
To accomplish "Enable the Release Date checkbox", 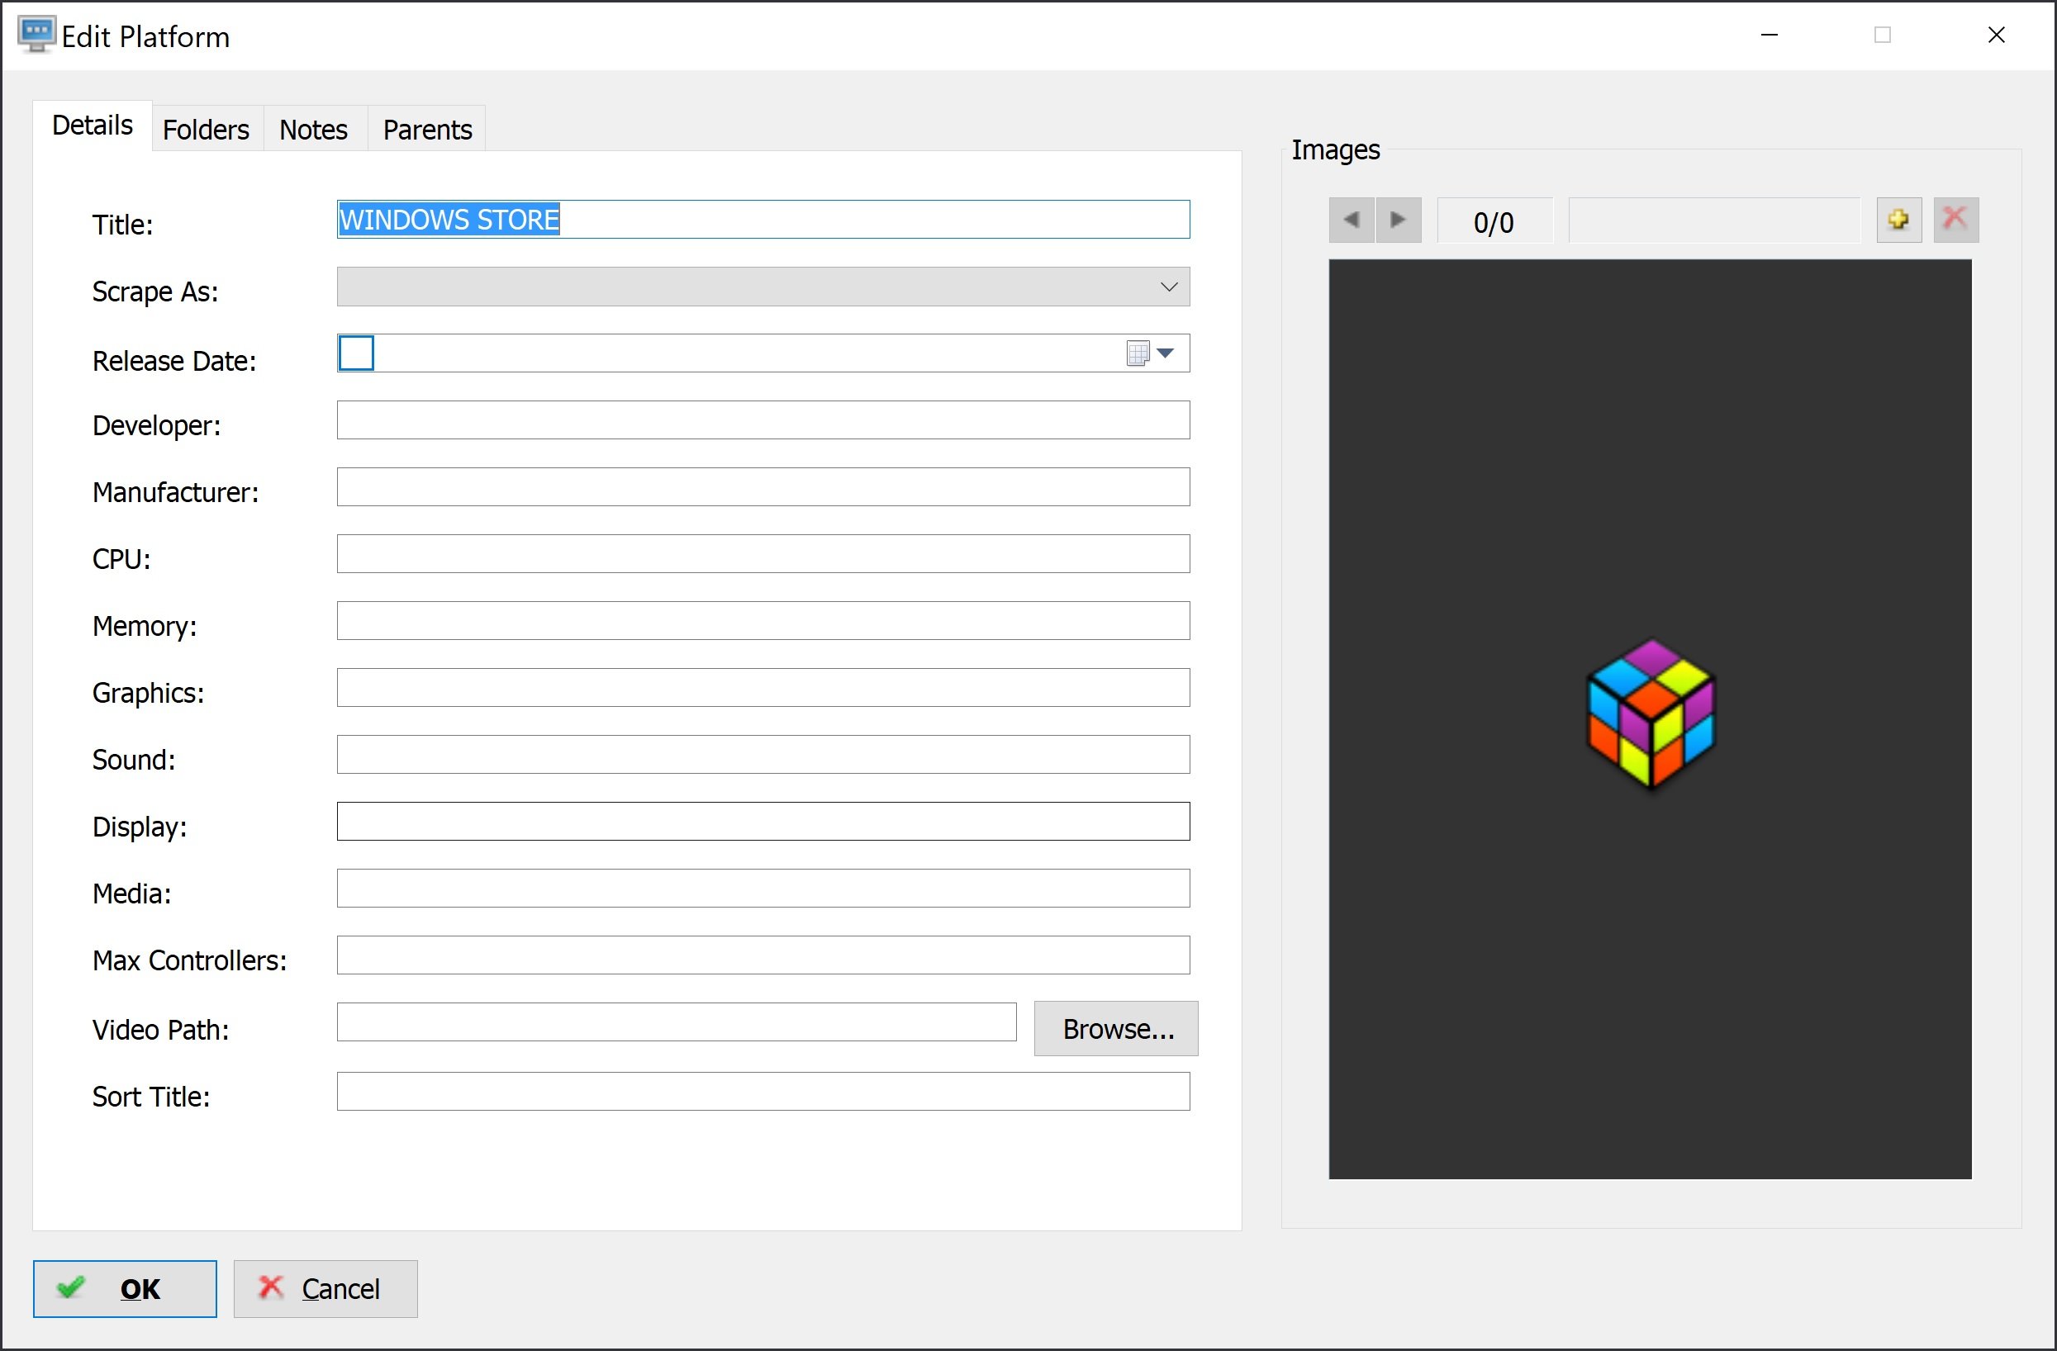I will (x=356, y=353).
